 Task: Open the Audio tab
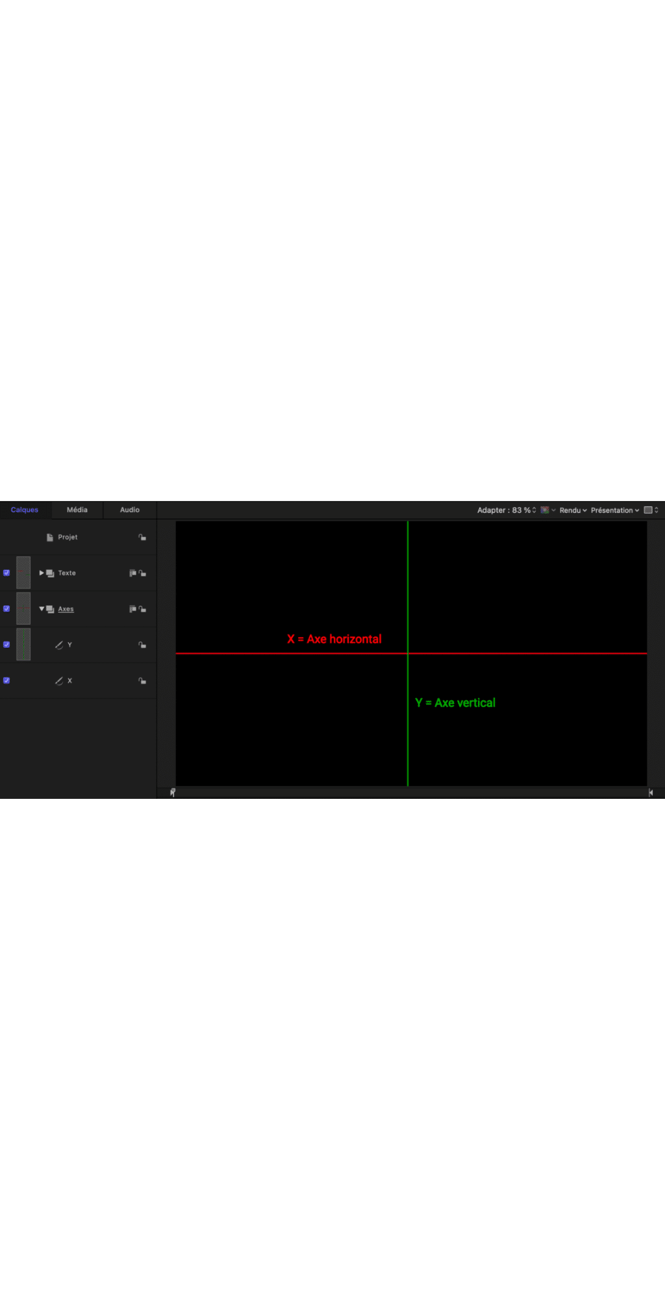130,510
